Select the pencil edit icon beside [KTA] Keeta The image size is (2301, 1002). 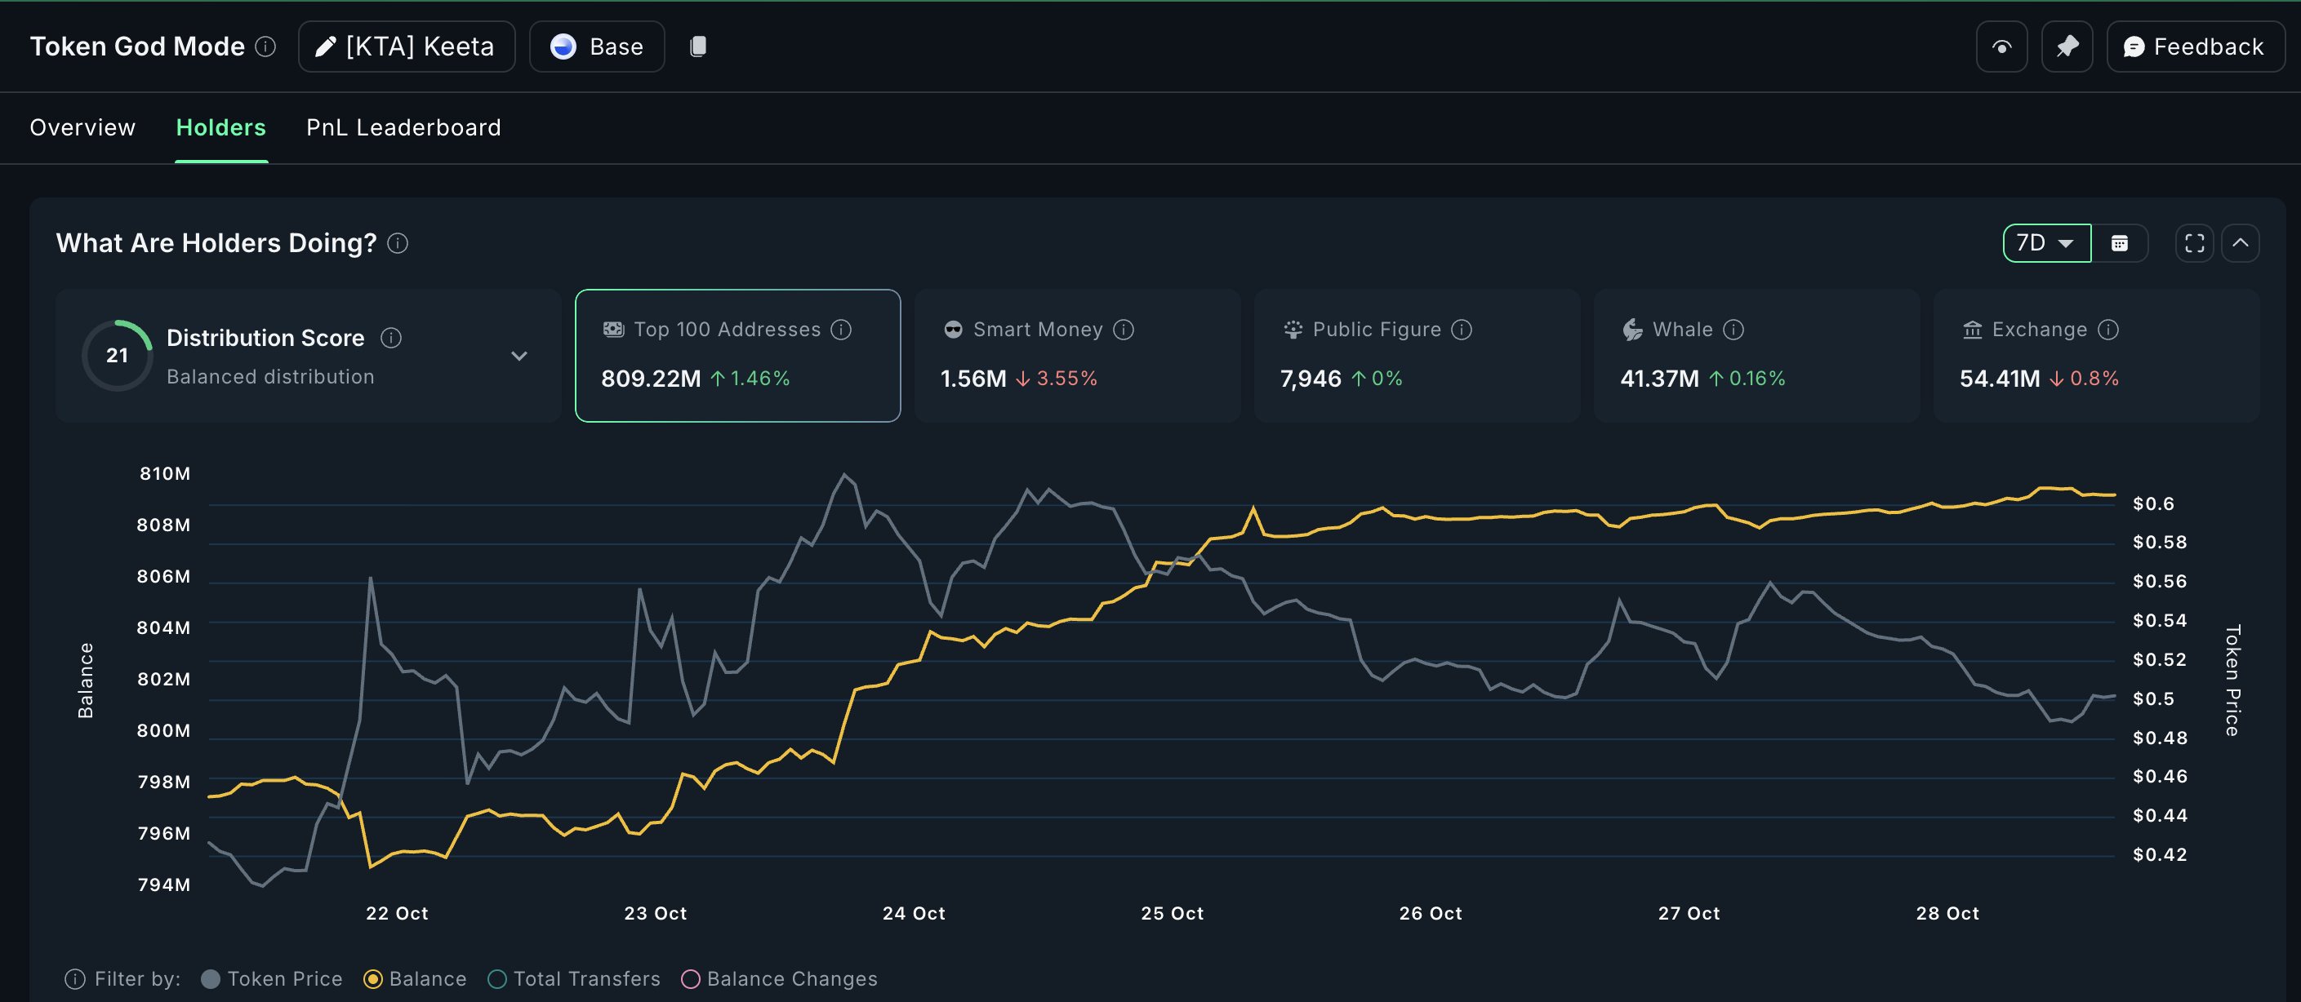coord(325,47)
